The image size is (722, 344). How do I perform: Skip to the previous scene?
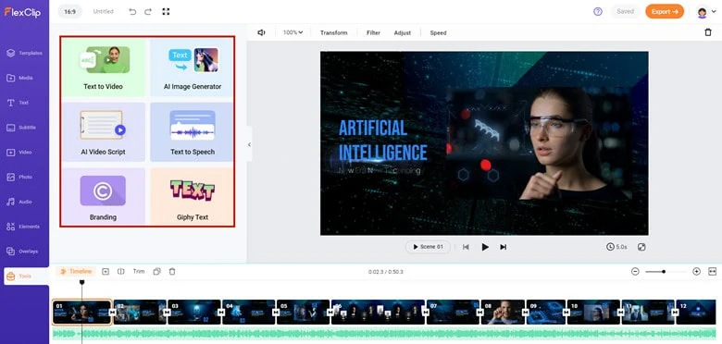coord(466,247)
